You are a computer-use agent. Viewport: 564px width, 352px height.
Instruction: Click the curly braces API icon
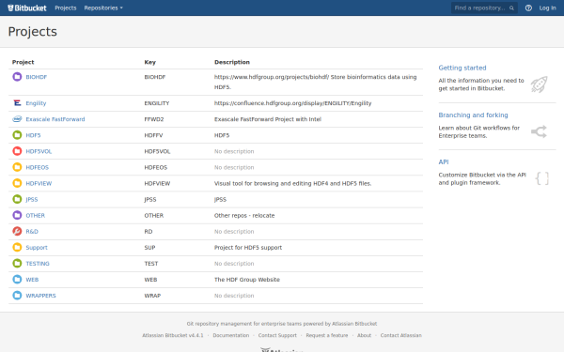pos(542,178)
